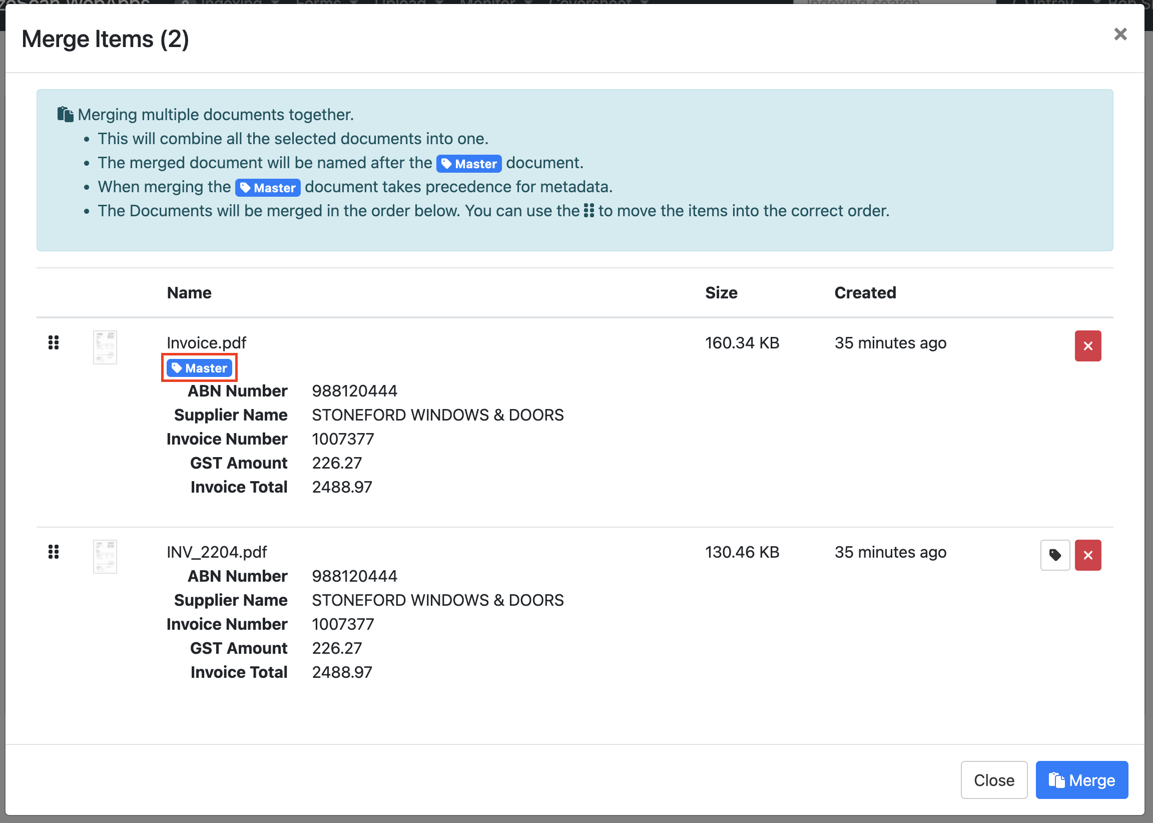
Task: Dismiss the Merge Items dialog with X
Action: [1120, 35]
